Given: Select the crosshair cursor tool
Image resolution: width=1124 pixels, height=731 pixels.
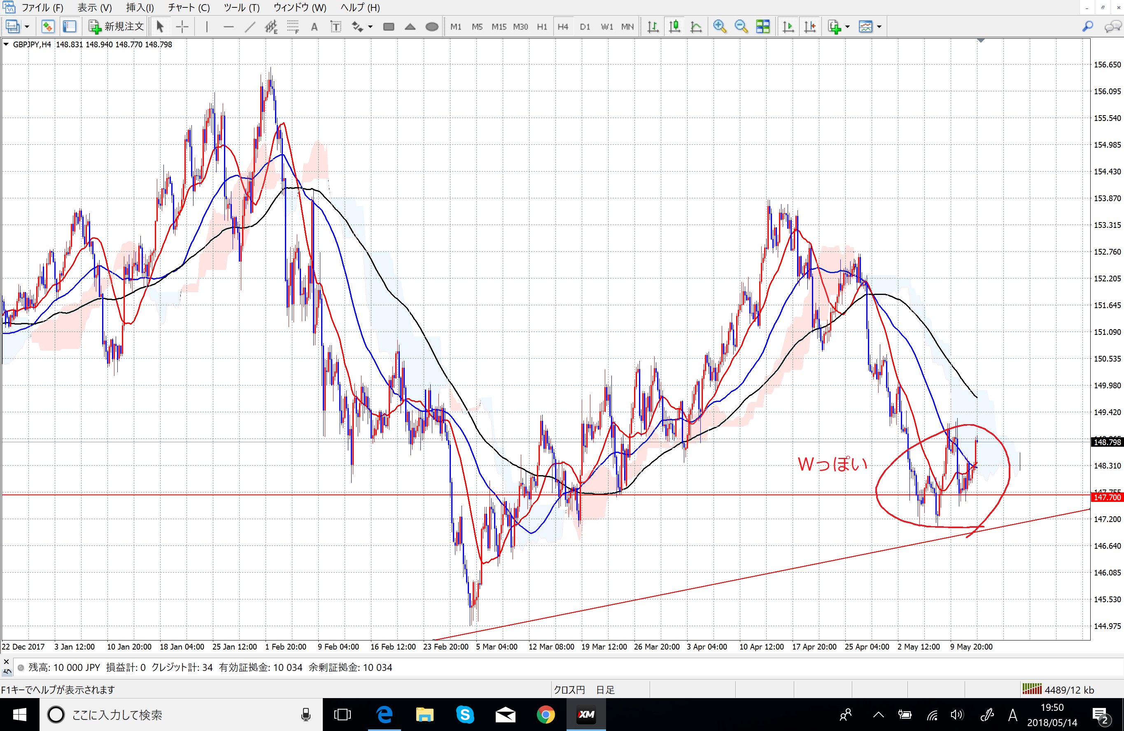Looking at the screenshot, I should 182,27.
